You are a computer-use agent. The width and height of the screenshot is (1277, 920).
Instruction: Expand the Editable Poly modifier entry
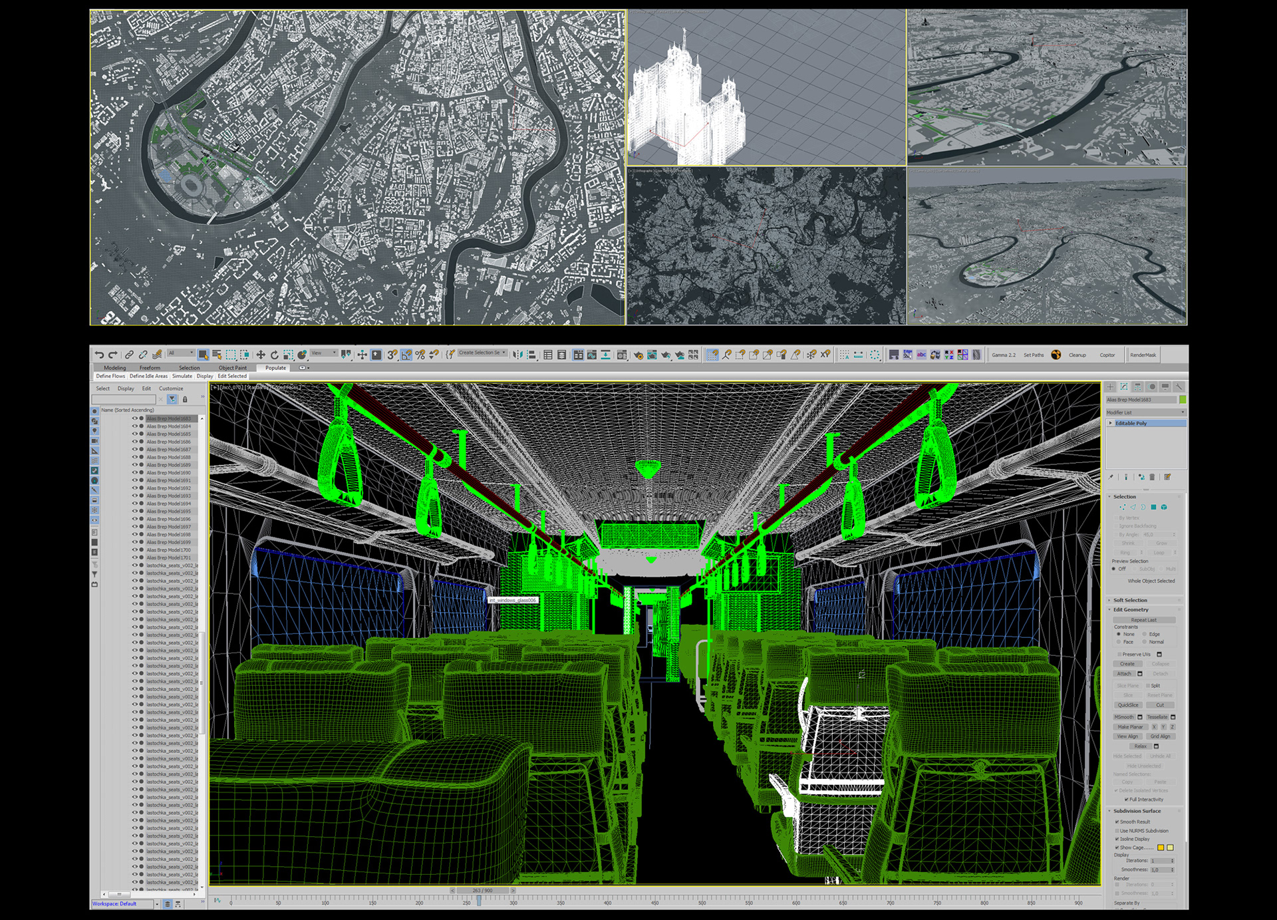coord(1111,423)
